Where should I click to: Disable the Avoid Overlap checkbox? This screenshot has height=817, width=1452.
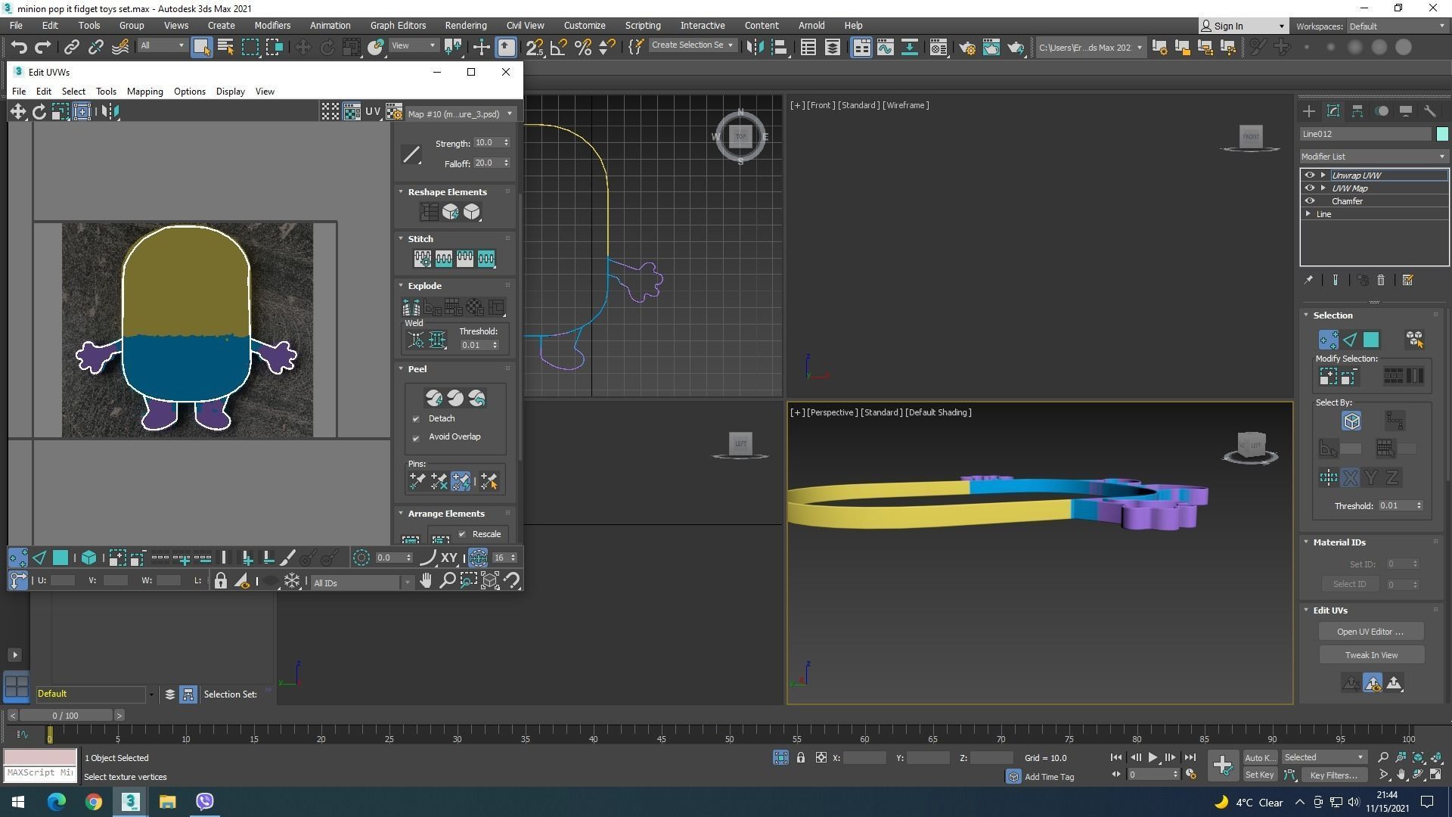[416, 437]
